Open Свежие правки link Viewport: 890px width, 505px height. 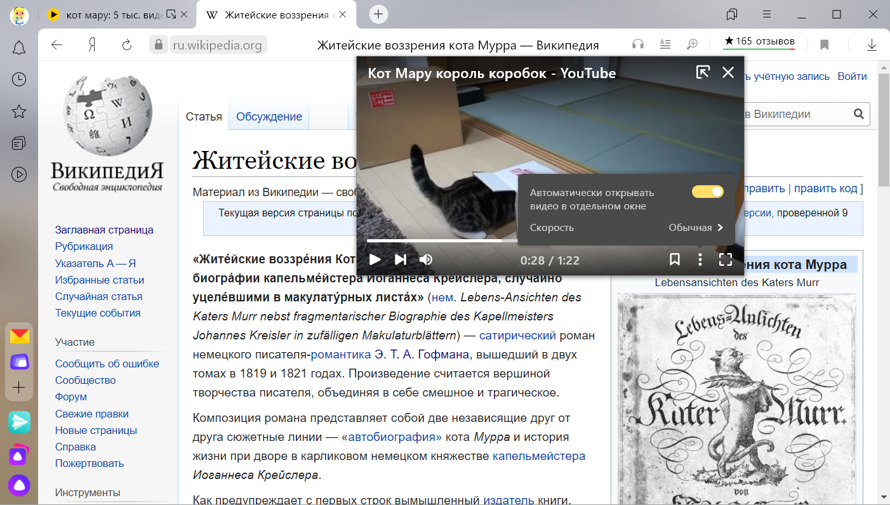pyautogui.click(x=92, y=414)
